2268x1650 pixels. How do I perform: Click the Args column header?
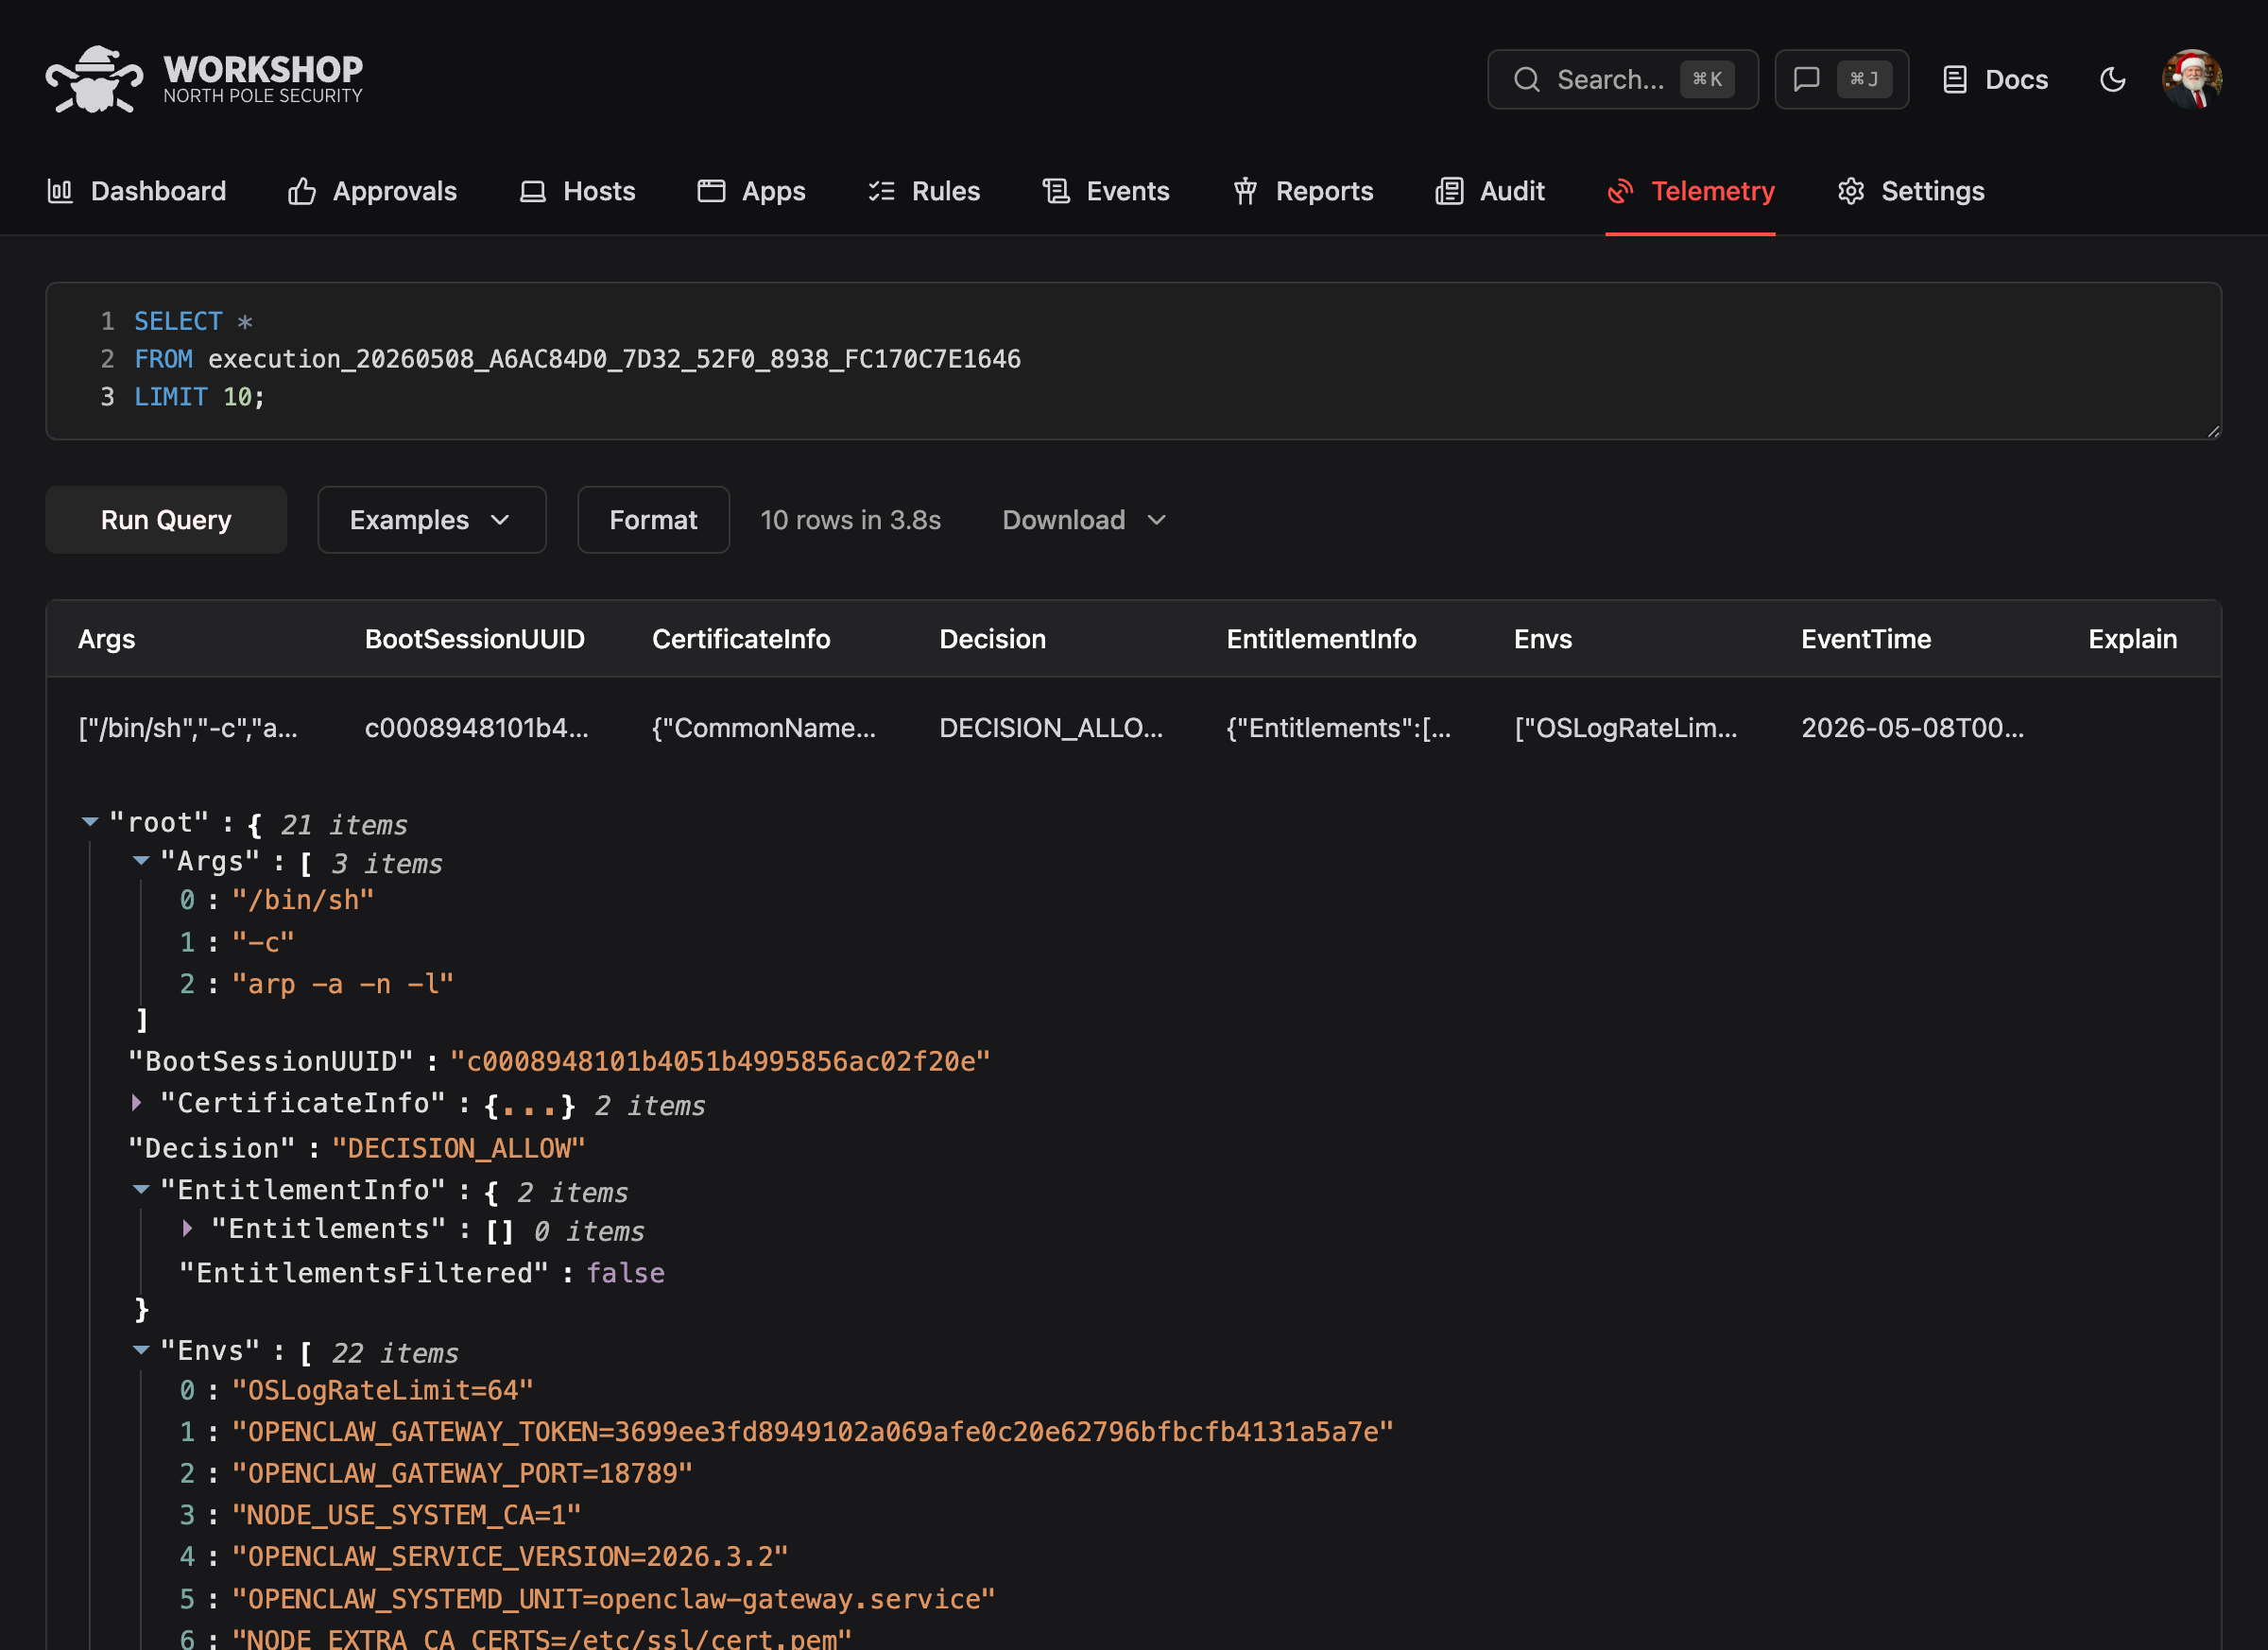106,638
